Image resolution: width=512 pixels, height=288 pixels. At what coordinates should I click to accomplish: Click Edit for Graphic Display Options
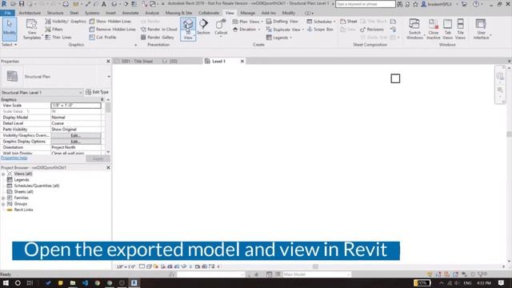tap(76, 142)
